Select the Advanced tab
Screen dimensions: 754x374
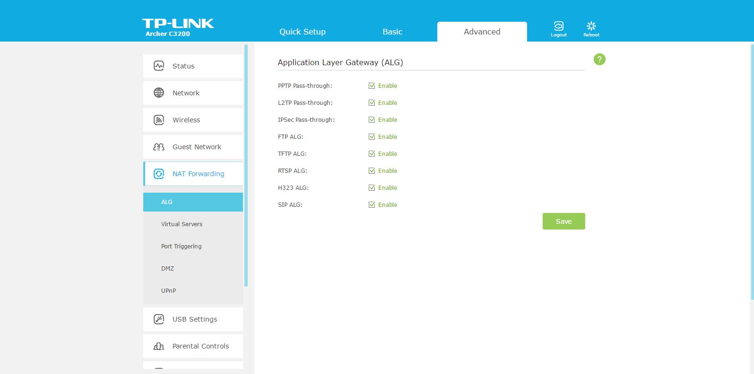pos(482,32)
